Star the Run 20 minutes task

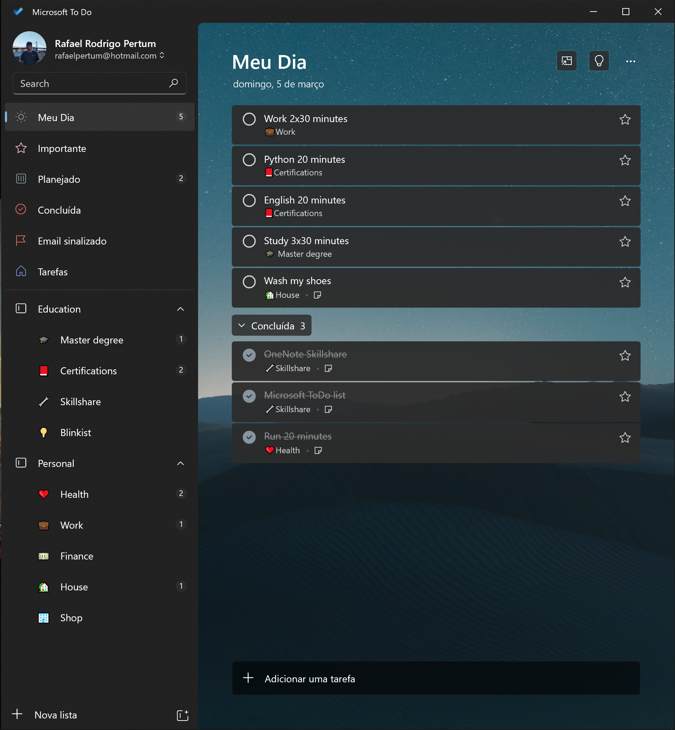[625, 438]
